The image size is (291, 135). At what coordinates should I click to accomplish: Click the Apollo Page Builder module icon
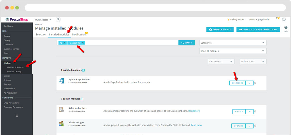[x=61, y=81]
